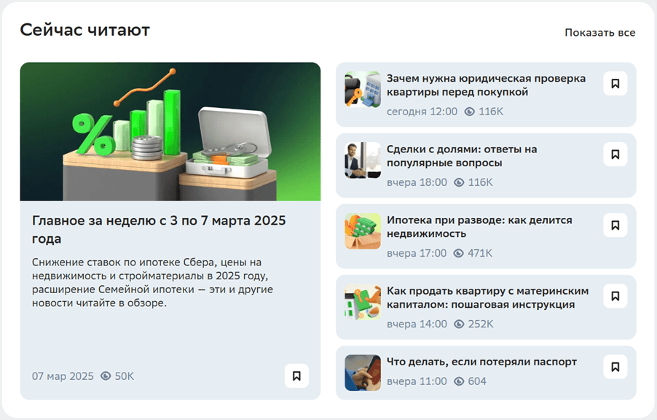The width and height of the screenshot is (657, 420).
Task: Bookmark the legal check apartment article
Action: click(x=615, y=84)
